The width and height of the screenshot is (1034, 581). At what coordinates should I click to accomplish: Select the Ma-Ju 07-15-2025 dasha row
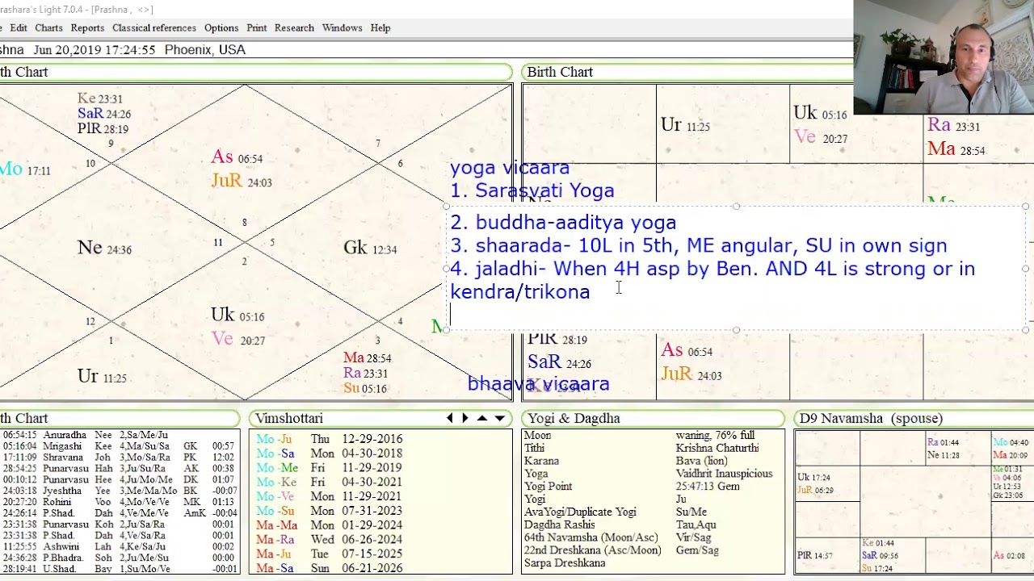pyautogui.click(x=330, y=554)
